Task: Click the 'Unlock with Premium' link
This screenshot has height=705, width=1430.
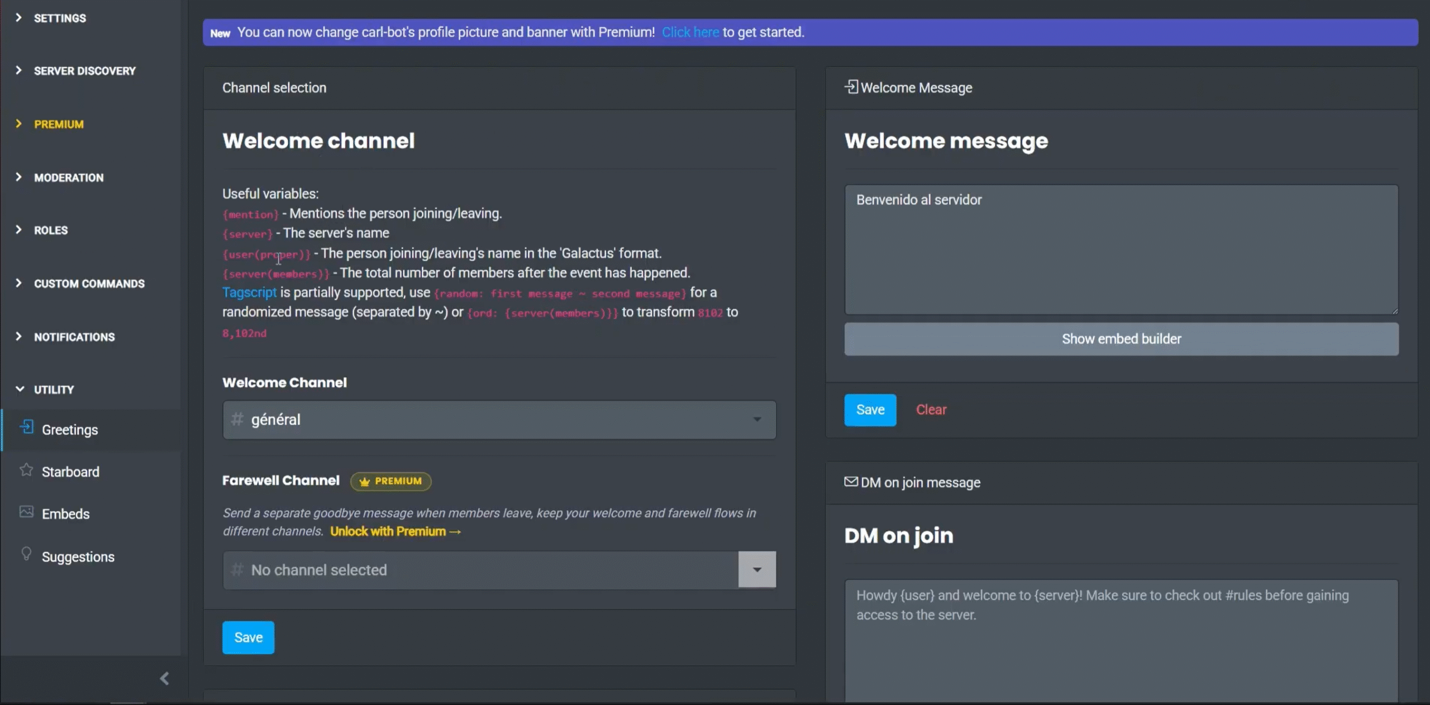Action: click(x=395, y=531)
